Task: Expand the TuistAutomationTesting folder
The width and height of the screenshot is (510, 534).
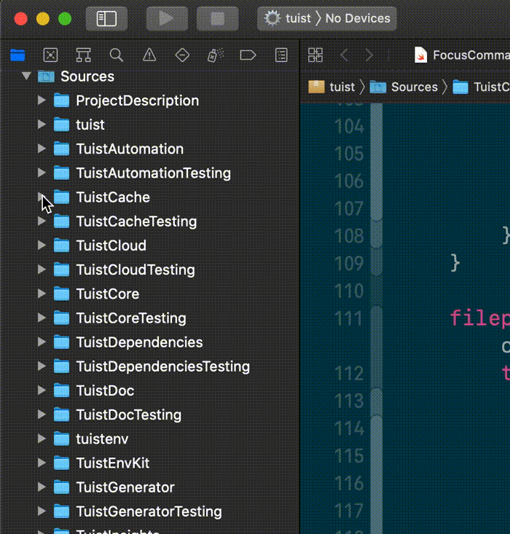Action: (x=42, y=173)
